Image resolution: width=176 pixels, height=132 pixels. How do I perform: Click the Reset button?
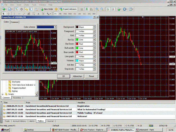pyautogui.click(x=91, y=76)
